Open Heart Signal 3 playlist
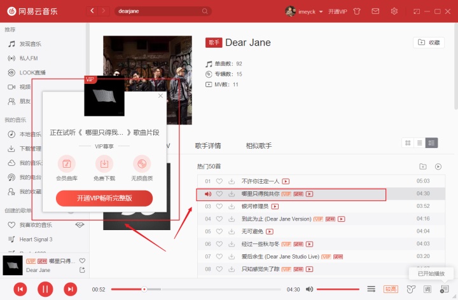Image resolution: width=458 pixels, height=300 pixels. (31, 239)
